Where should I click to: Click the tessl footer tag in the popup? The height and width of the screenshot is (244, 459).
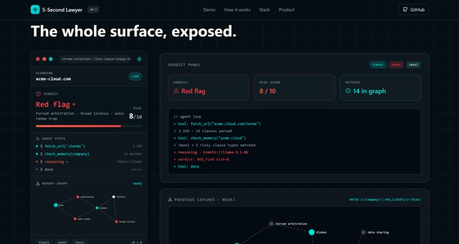pos(79,242)
